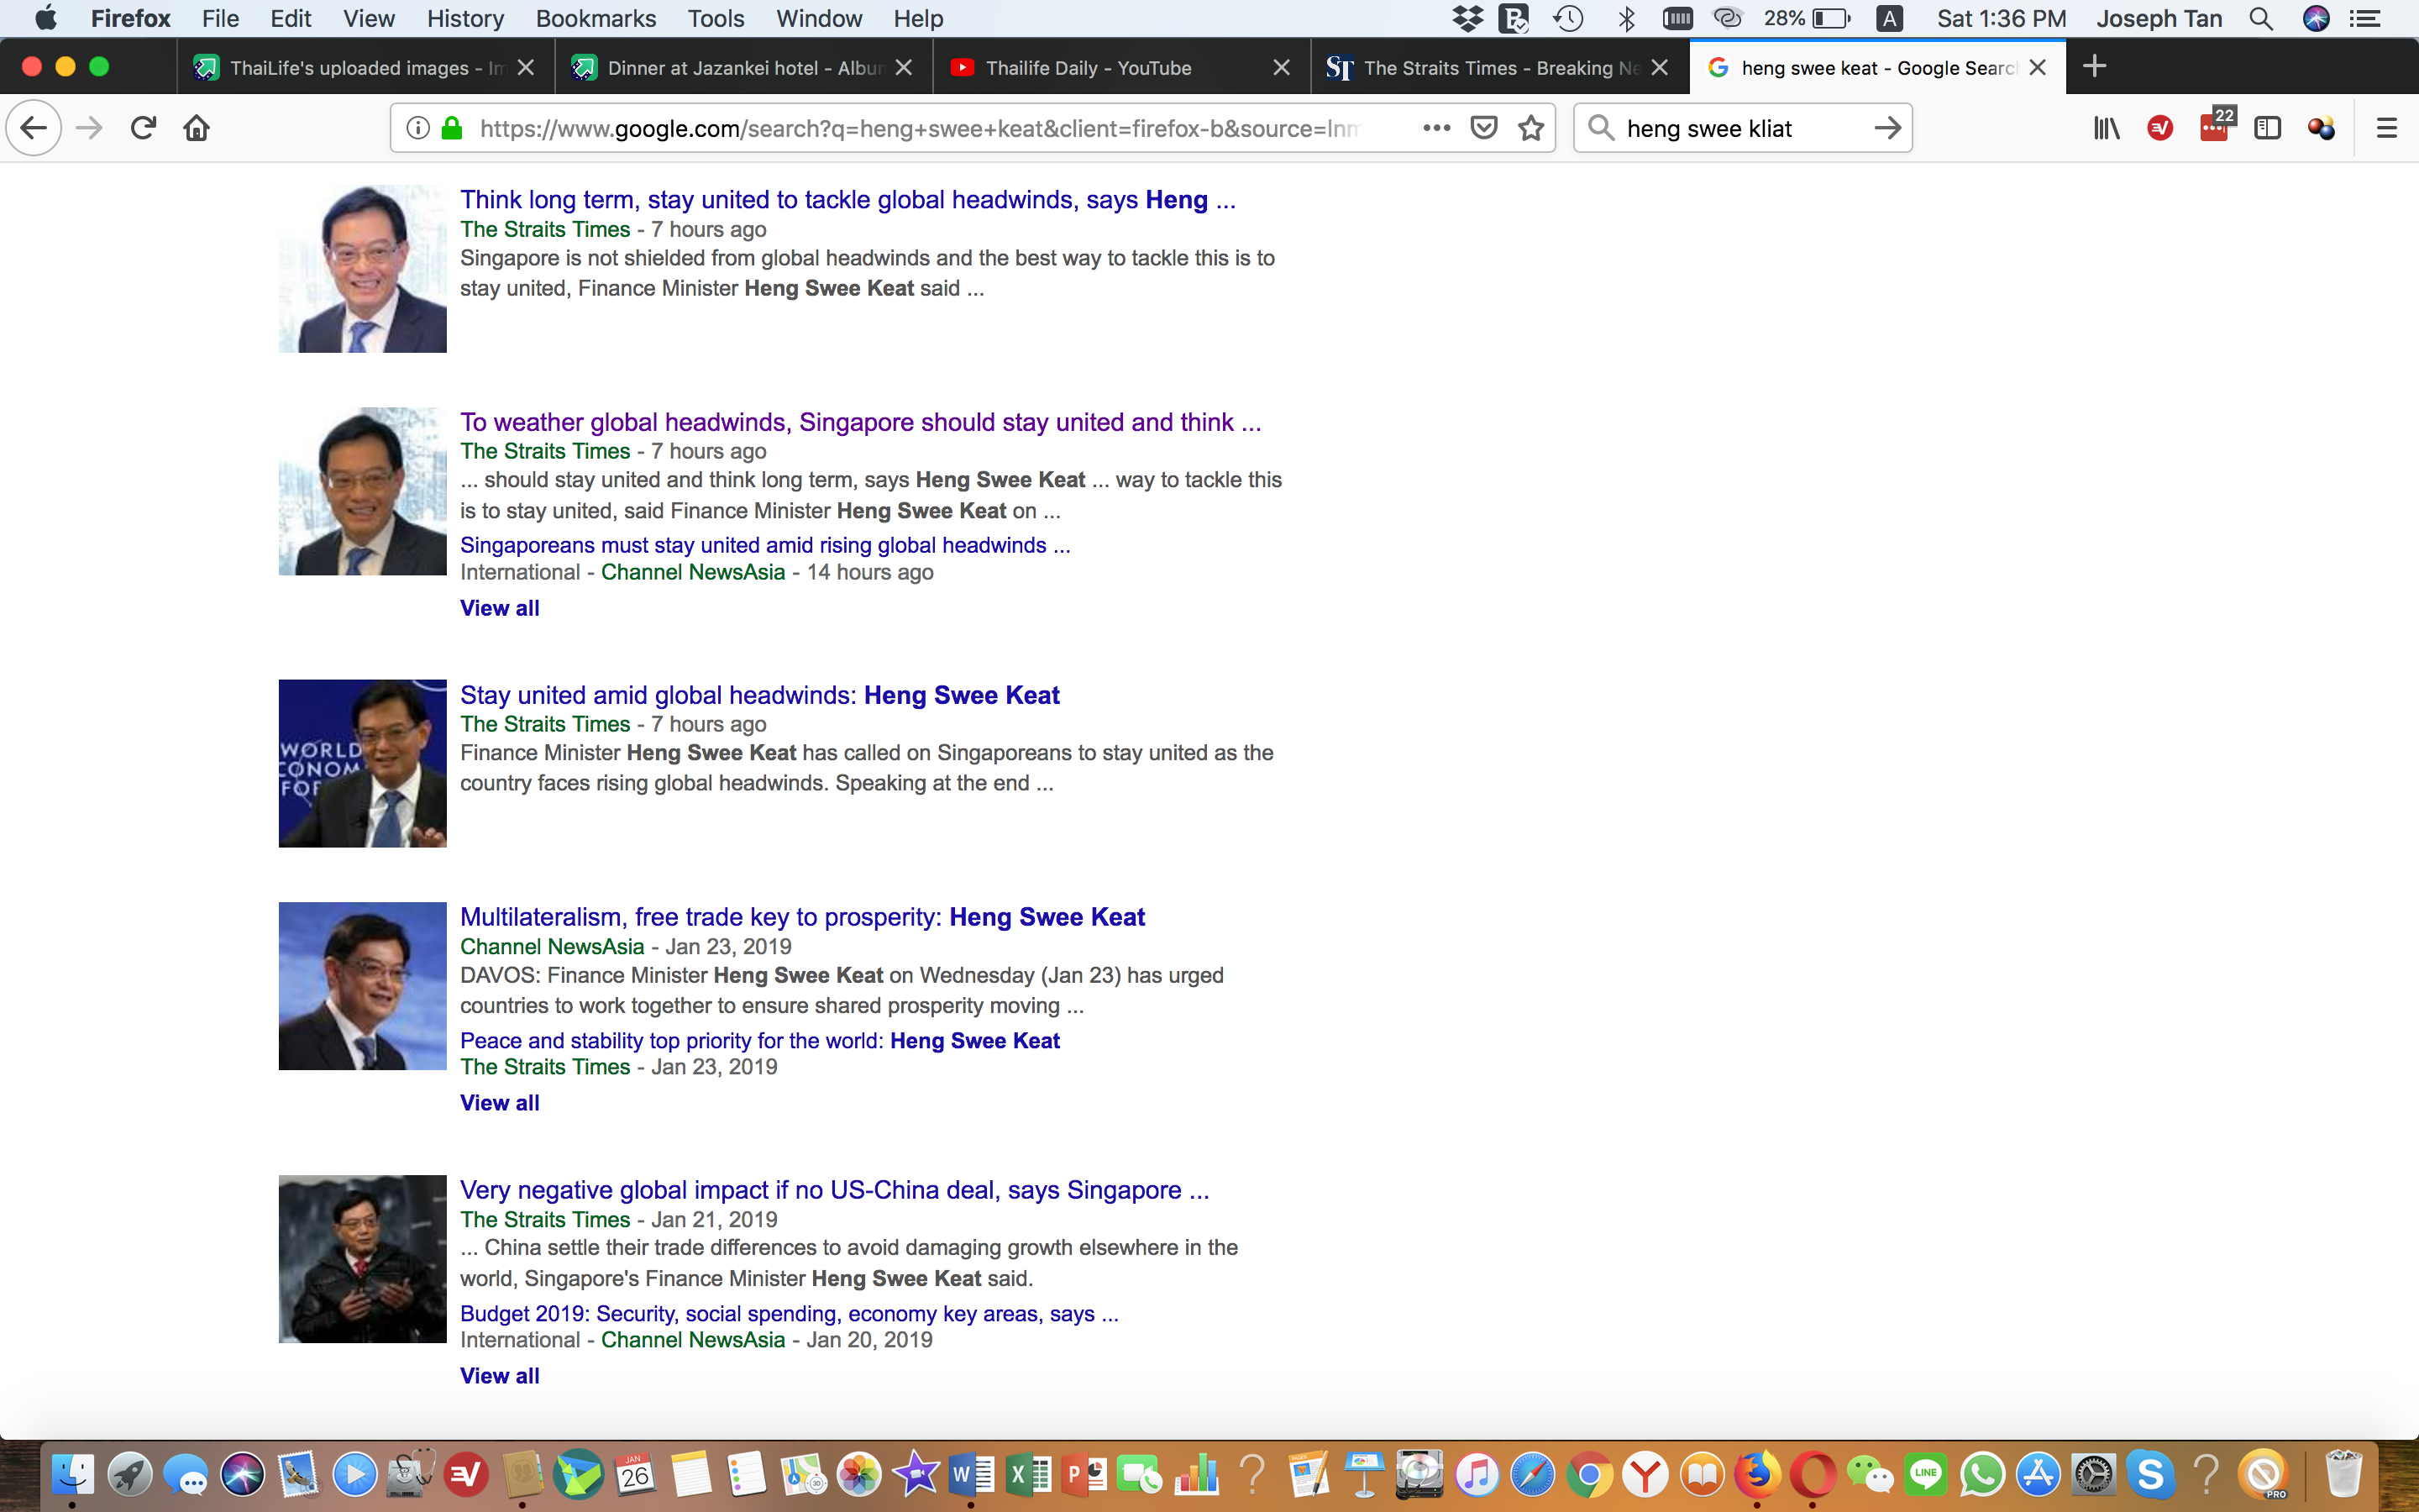Image resolution: width=2419 pixels, height=1512 pixels.
Task: Open the File menu
Action: pos(220,18)
